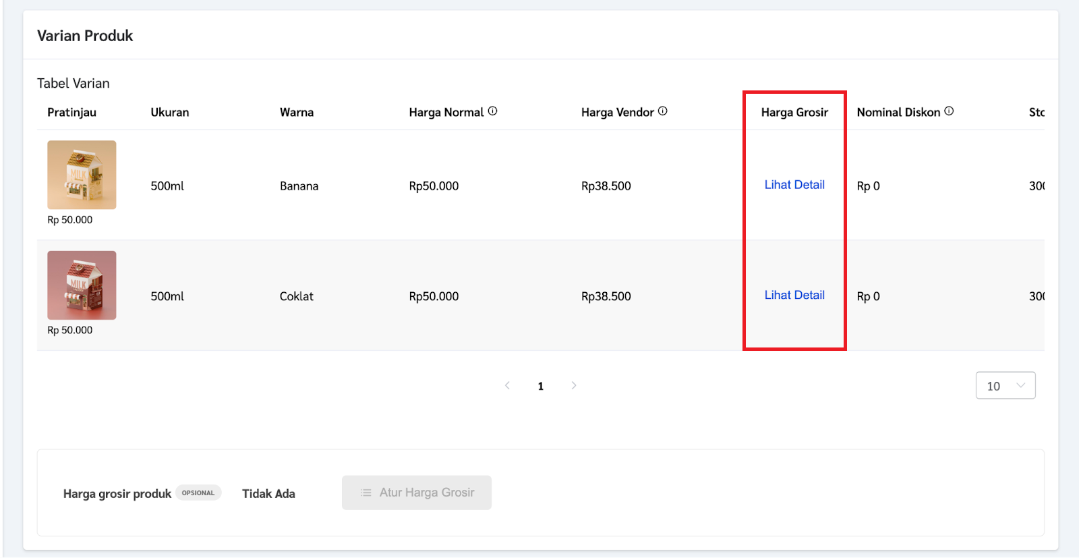Open the Coklat product thumbnail
This screenshot has width=1079, height=558.
tap(82, 285)
